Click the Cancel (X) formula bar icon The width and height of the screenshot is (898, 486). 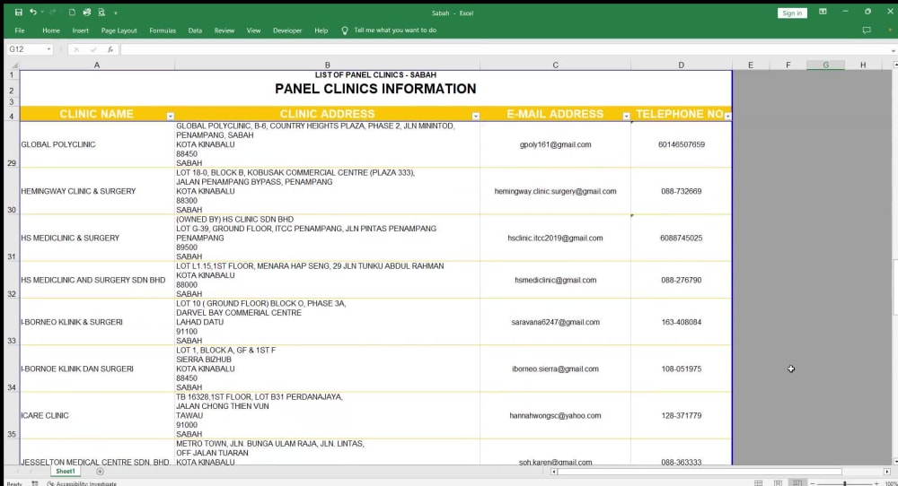pos(76,49)
